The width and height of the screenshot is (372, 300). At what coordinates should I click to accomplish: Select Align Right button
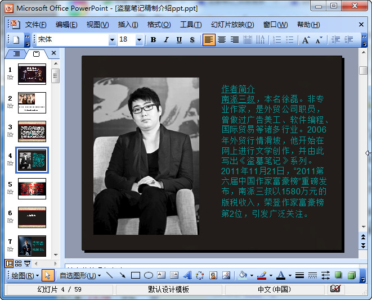[235, 40]
